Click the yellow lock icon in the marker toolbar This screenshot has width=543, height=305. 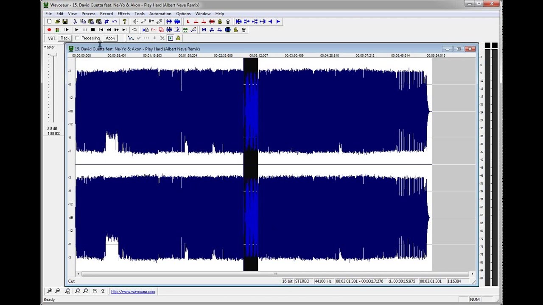pyautogui.click(x=220, y=22)
